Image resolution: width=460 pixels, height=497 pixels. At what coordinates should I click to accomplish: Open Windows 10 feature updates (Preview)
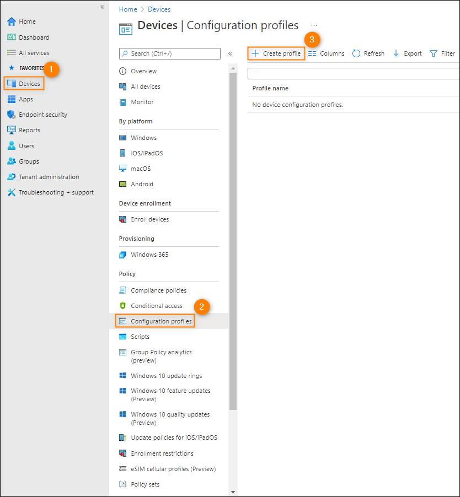tap(170, 395)
